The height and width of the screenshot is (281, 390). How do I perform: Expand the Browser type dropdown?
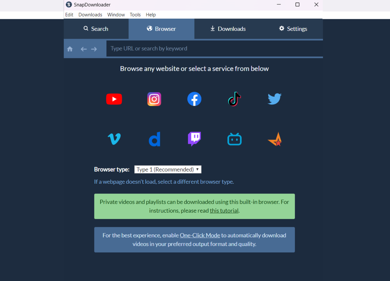(x=168, y=169)
